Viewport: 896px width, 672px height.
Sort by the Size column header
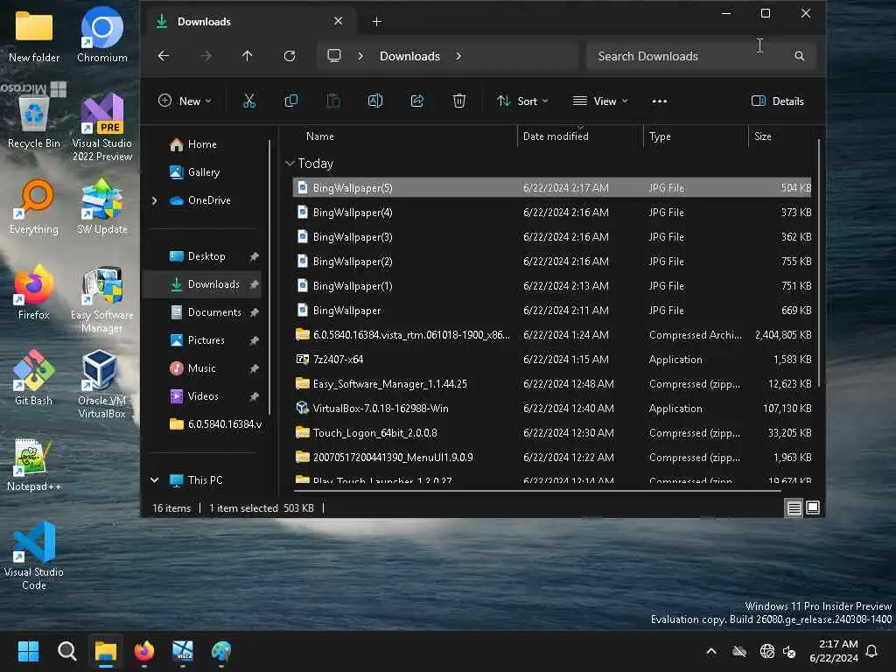763,136
